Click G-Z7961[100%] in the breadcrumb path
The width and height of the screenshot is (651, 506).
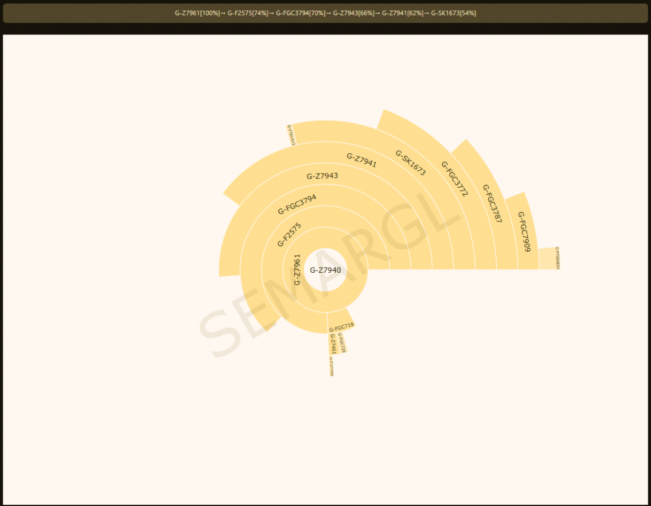(200, 13)
